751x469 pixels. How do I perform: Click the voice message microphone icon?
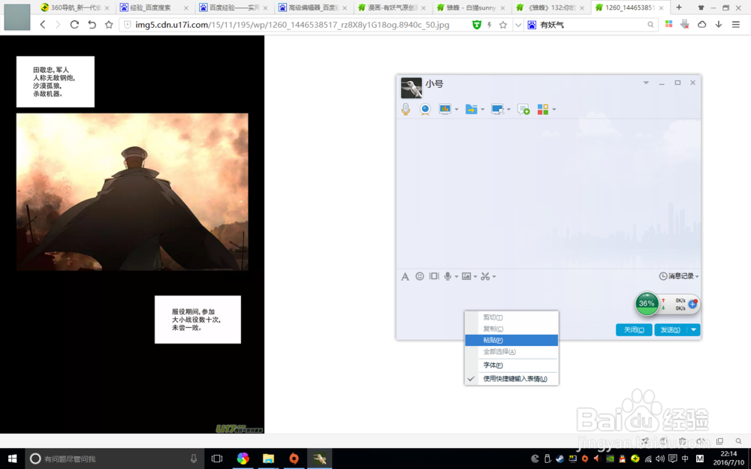coord(448,276)
